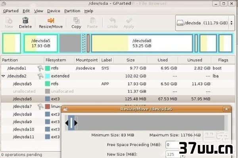Click the Resize/Move dialog title icon
The height and width of the screenshot is (158, 238).
65,109
